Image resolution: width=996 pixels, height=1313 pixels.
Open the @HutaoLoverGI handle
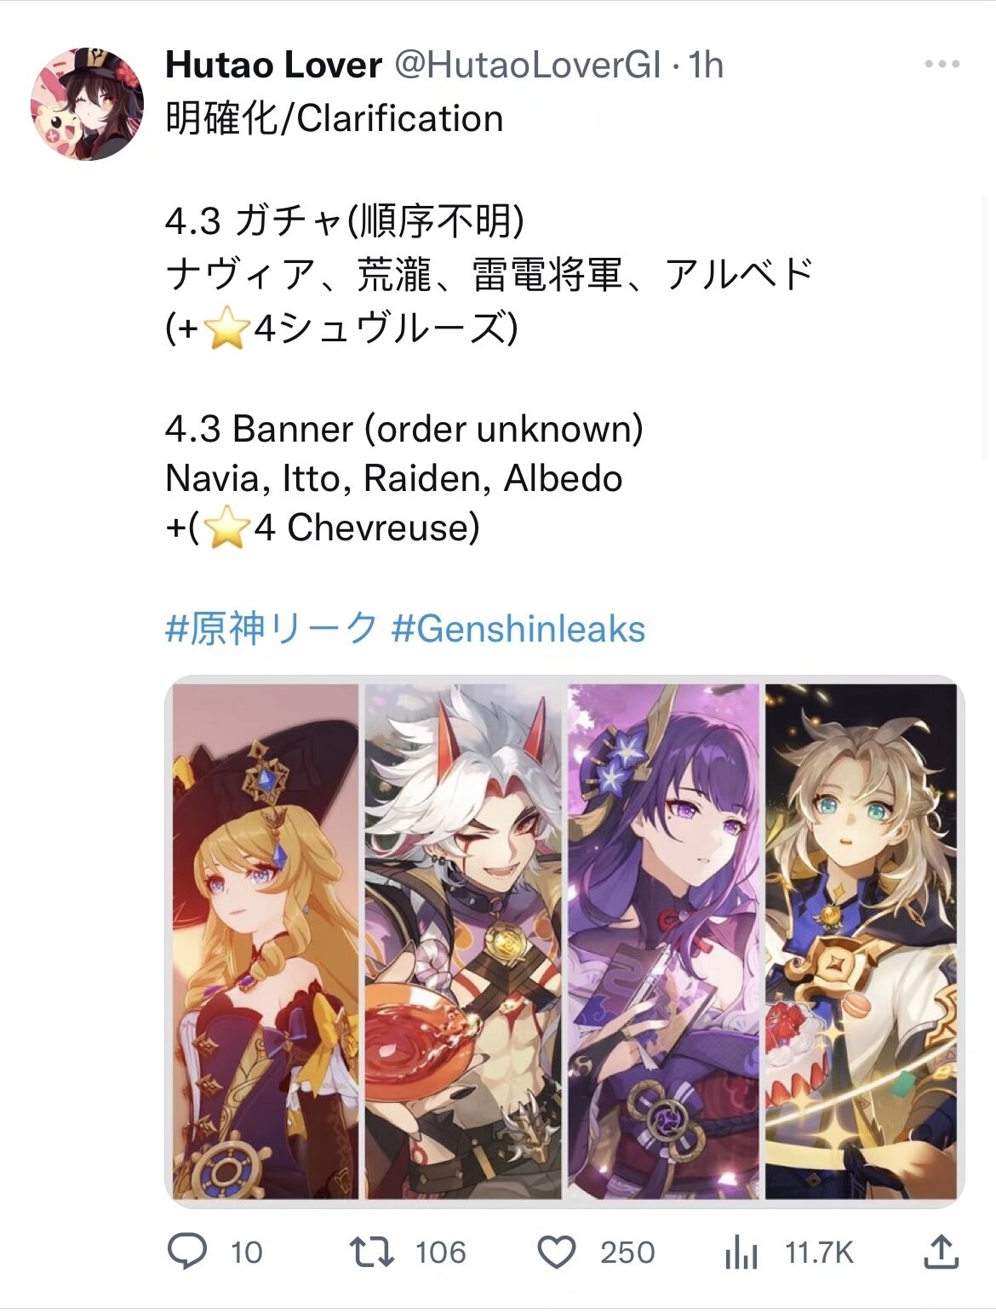(x=528, y=66)
